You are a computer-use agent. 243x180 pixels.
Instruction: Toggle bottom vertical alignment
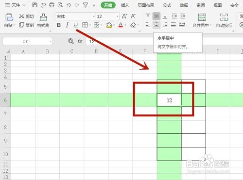click(x=165, y=16)
